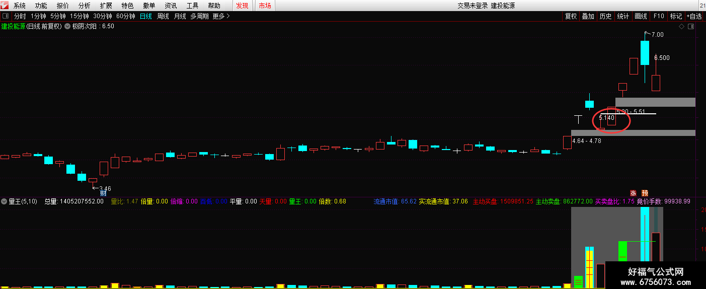Screen dimensions: 706x289
Task: Click the red 预 marker icon
Action: pos(645,193)
